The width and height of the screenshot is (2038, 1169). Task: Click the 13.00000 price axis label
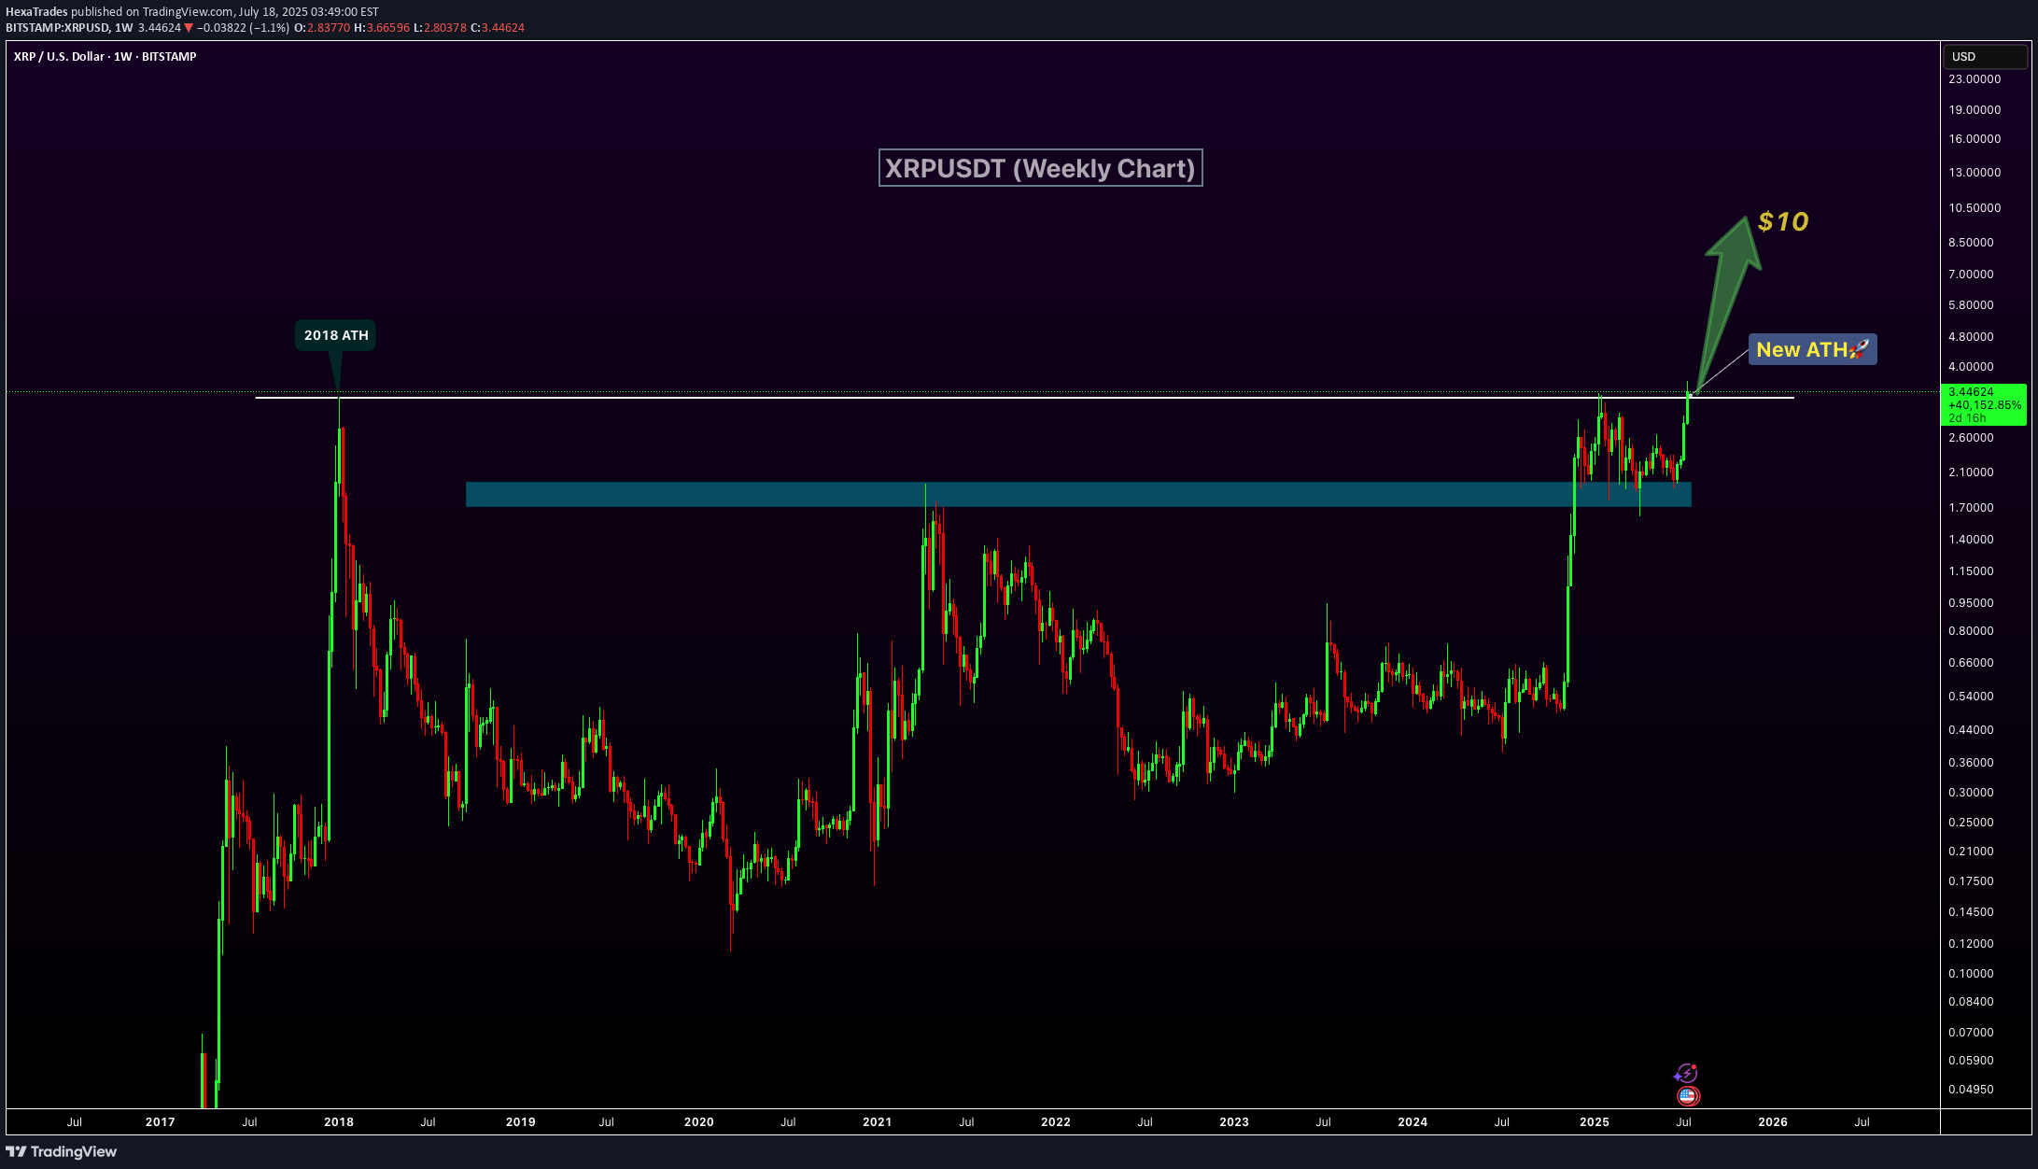point(1975,173)
